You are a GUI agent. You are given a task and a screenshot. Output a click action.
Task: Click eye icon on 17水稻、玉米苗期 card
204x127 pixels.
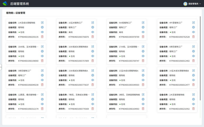coord(143,56)
